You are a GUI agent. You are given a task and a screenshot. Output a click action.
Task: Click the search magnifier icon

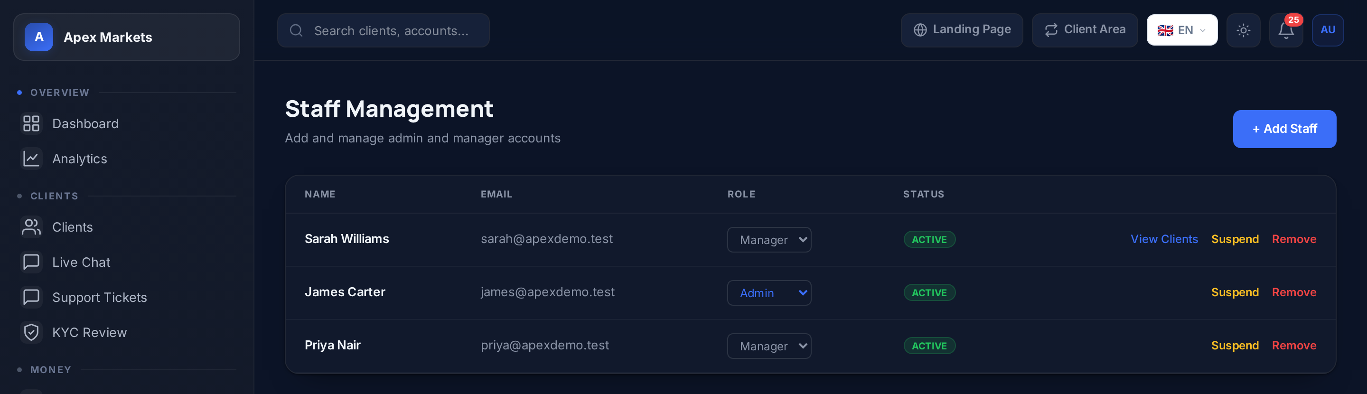296,30
